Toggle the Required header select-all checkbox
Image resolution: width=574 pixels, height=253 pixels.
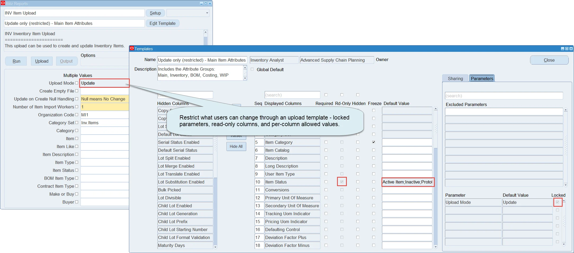[326, 95]
